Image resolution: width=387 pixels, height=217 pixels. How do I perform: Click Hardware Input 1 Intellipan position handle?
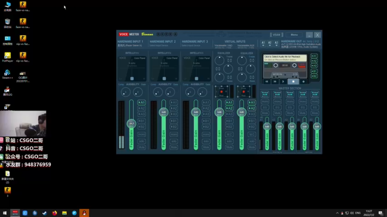(132, 79)
